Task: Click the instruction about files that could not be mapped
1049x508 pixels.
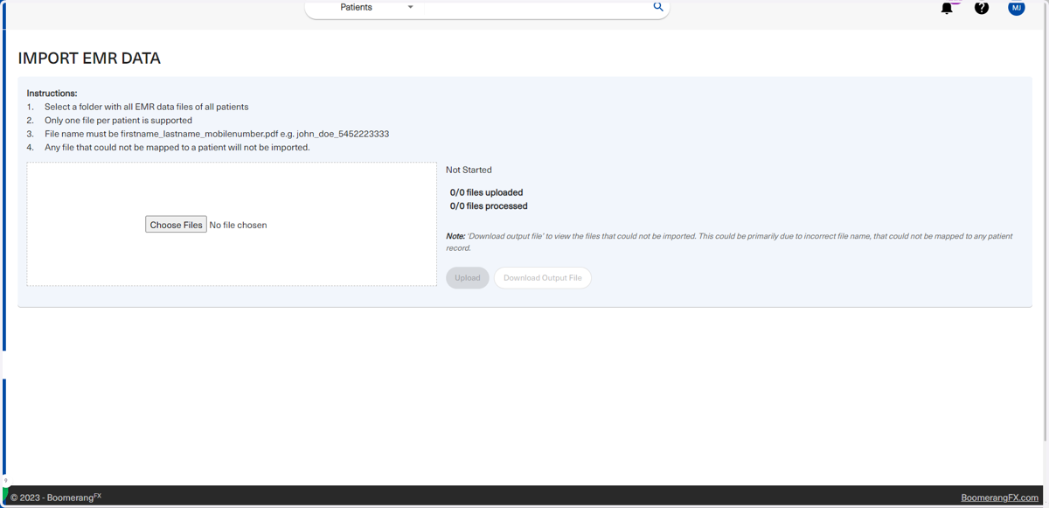Action: pyautogui.click(x=177, y=148)
